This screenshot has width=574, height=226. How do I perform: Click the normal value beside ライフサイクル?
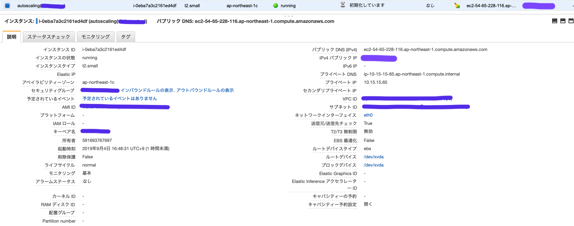tap(89, 165)
